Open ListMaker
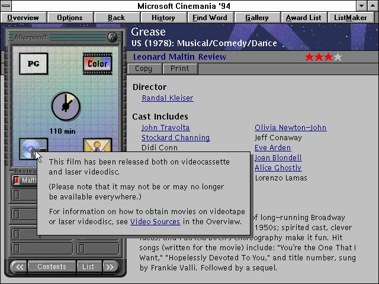The width and height of the screenshot is (379, 284). pyautogui.click(x=351, y=18)
